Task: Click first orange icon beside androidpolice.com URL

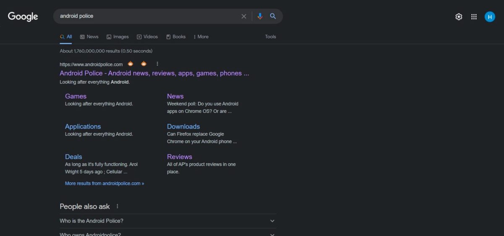Action: point(131,64)
